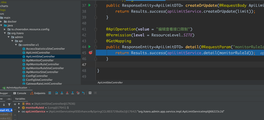This screenshot has height=120, width=264.
Task: Click the New Watch plus icon
Action: 15,104
